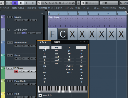Screen dimensions: 128x98
Task: Select the Main Drums MIDI part
Action: pyautogui.click(x=87, y=22)
